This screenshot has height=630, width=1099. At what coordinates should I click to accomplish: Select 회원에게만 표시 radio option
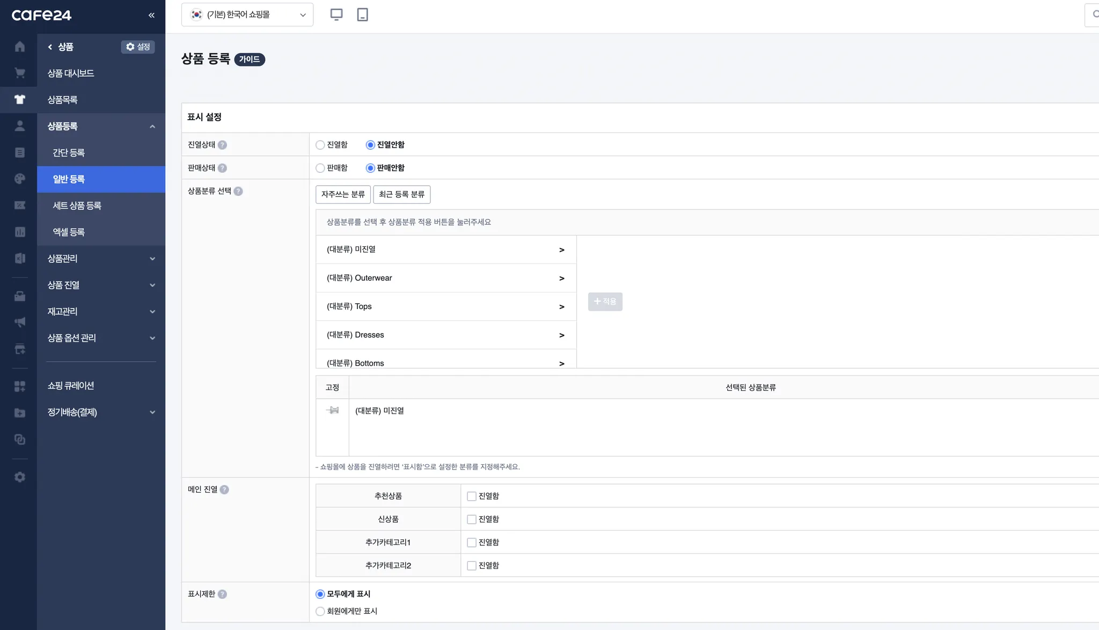[320, 611]
